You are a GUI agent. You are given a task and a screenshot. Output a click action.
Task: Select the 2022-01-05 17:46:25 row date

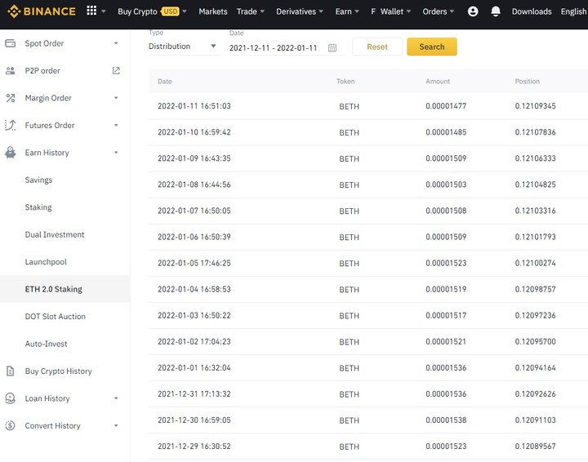(194, 263)
